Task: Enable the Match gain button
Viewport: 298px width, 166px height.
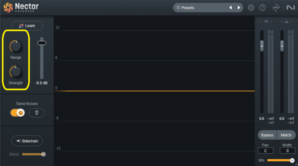Action: coord(286,135)
